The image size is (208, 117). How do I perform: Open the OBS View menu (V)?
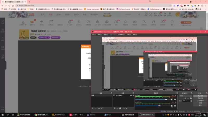(x=106, y=35)
